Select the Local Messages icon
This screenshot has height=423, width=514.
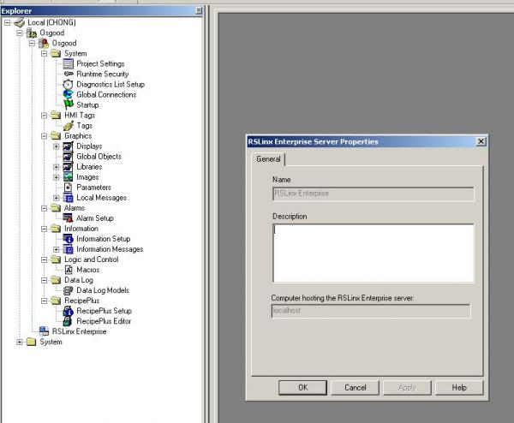pos(69,198)
